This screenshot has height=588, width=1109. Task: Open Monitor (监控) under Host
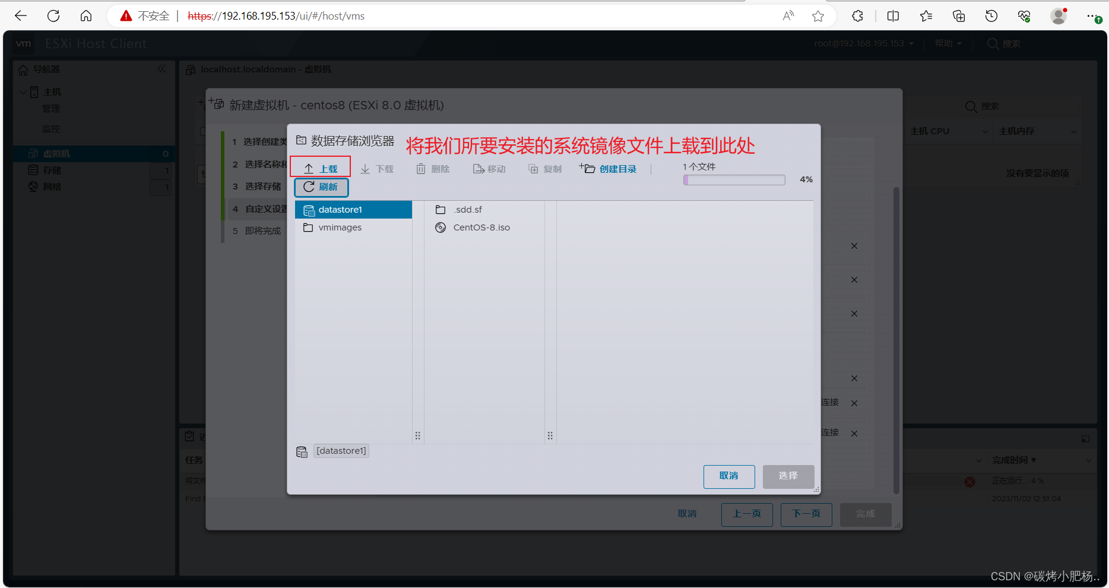click(x=51, y=129)
